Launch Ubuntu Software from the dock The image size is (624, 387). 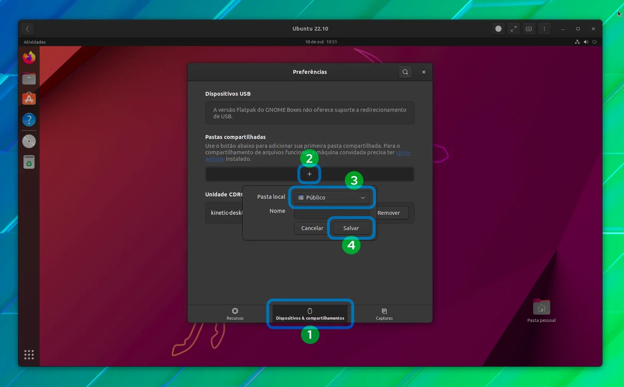29,99
